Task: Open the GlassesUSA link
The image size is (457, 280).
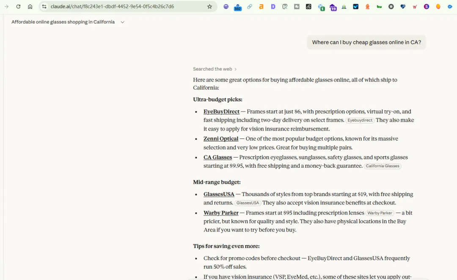Action: click(x=219, y=194)
